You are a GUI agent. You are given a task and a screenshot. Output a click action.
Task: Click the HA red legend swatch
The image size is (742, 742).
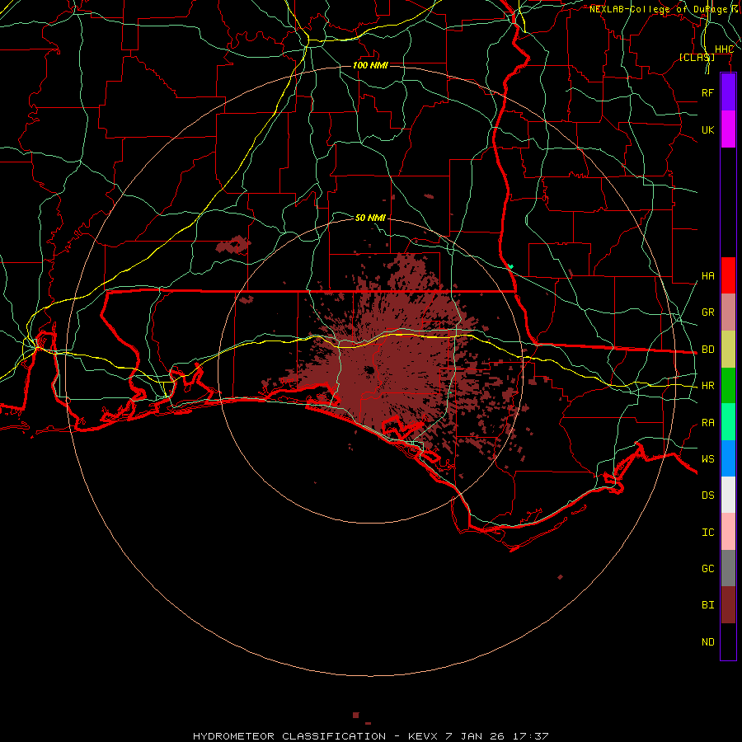click(x=728, y=275)
